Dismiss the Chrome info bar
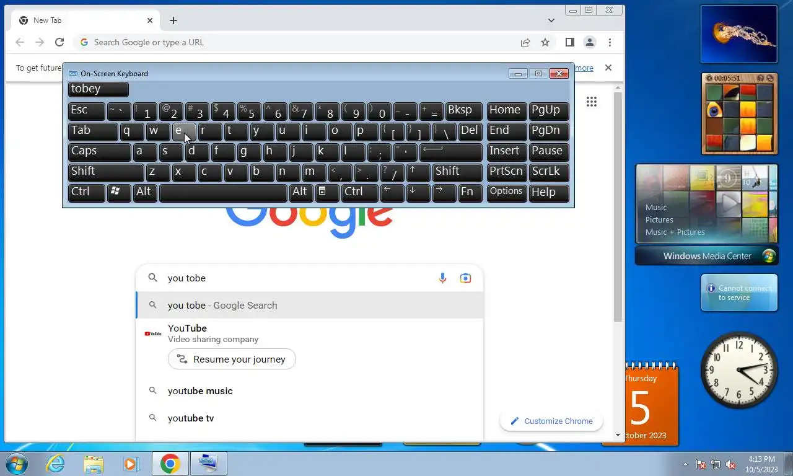 [608, 68]
